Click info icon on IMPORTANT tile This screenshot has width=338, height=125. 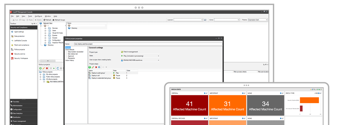click(x=243, y=93)
